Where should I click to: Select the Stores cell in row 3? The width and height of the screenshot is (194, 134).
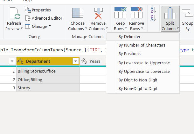tap(48, 88)
